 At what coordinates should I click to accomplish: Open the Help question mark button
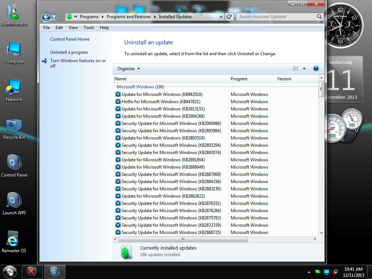(x=316, y=69)
